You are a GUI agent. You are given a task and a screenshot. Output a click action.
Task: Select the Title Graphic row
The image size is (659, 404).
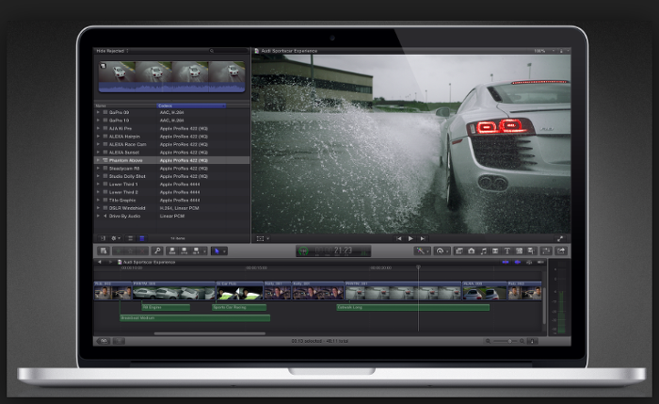point(172,200)
